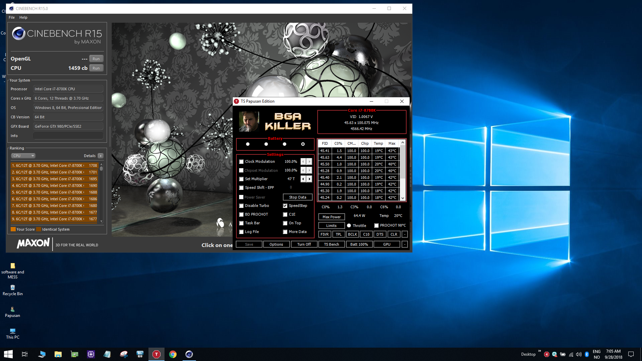The image size is (642, 361).
Task: Open the TPL power limits window
Action: tap(339, 234)
